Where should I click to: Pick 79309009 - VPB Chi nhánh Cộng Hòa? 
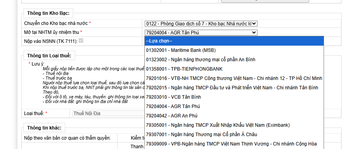(x=234, y=144)
